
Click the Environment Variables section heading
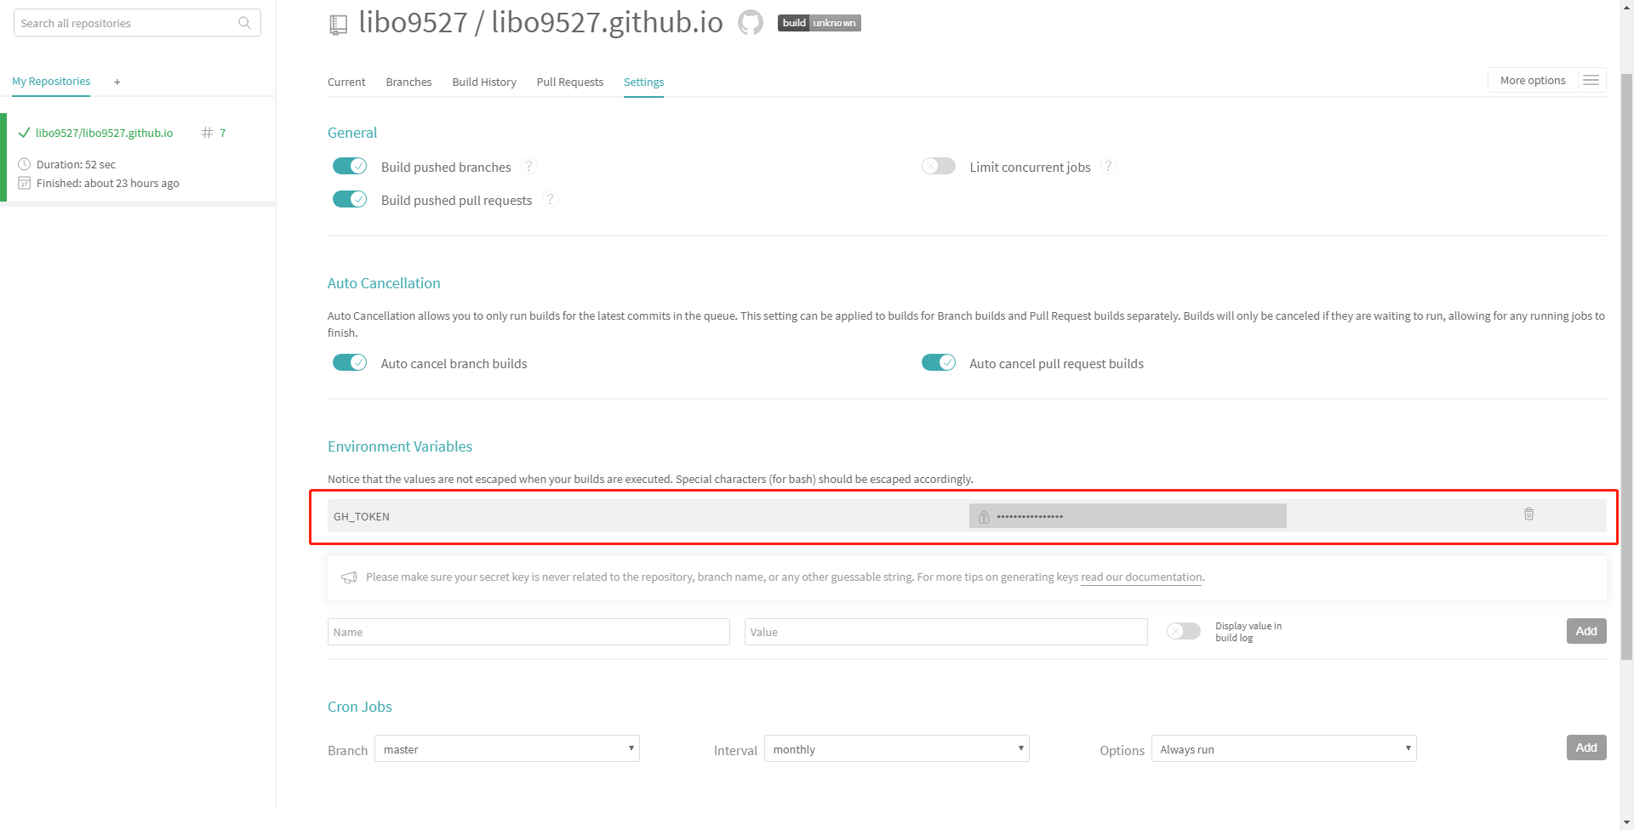(400, 446)
